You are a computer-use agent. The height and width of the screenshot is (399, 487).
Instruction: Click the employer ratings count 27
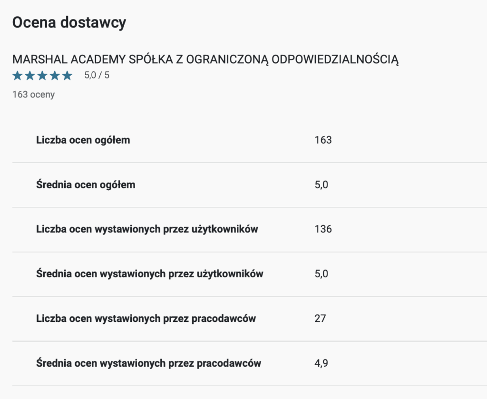pos(320,319)
